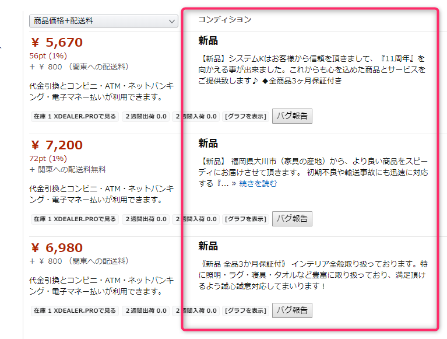
Task: Click 2週間出荷 0.0 badge in first offer
Action: coord(146,117)
